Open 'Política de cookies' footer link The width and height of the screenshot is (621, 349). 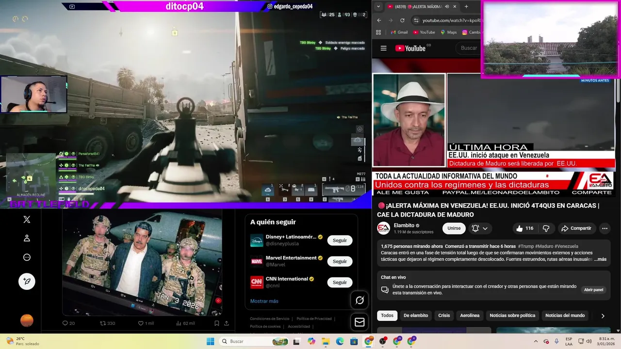(x=265, y=326)
